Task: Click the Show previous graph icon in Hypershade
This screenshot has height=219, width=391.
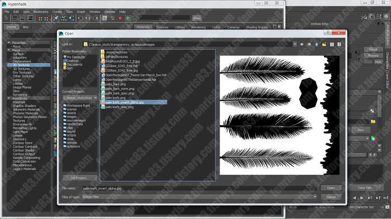Action: pyautogui.click(x=40, y=18)
